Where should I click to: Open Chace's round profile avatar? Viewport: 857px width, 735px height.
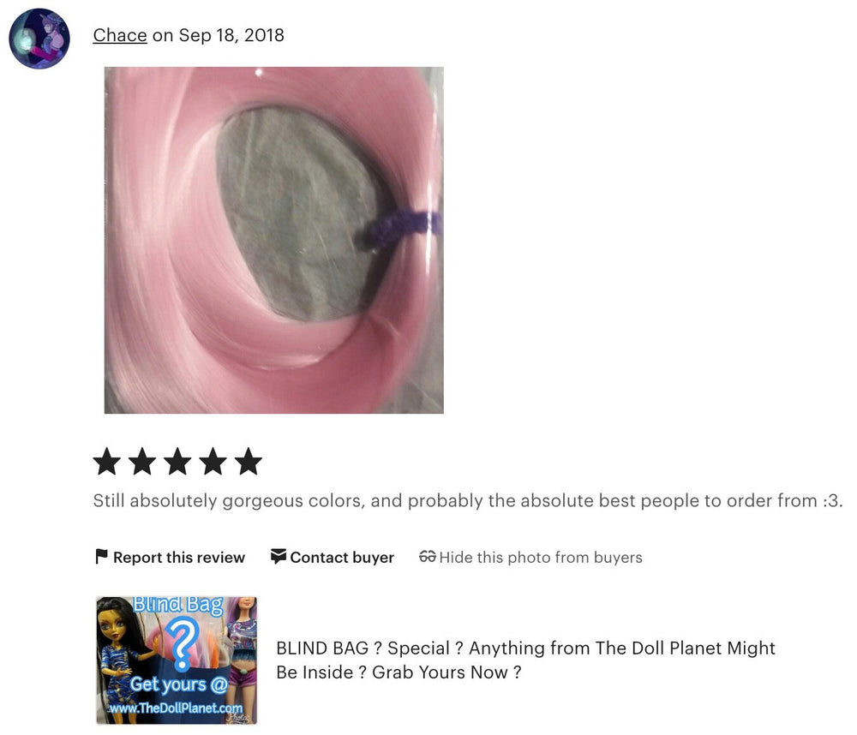coord(39,39)
